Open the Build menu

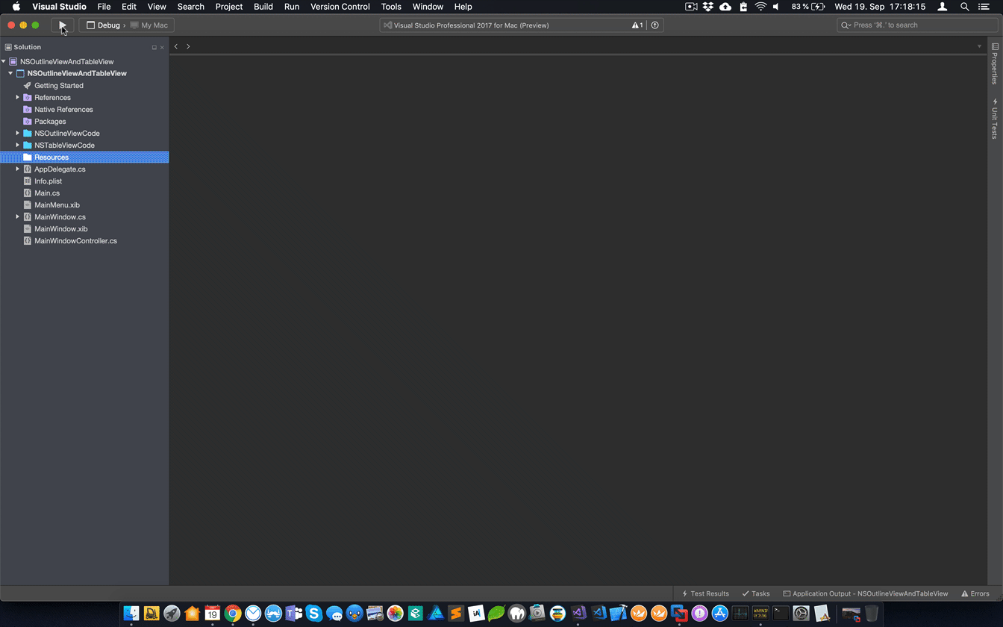pyautogui.click(x=263, y=7)
